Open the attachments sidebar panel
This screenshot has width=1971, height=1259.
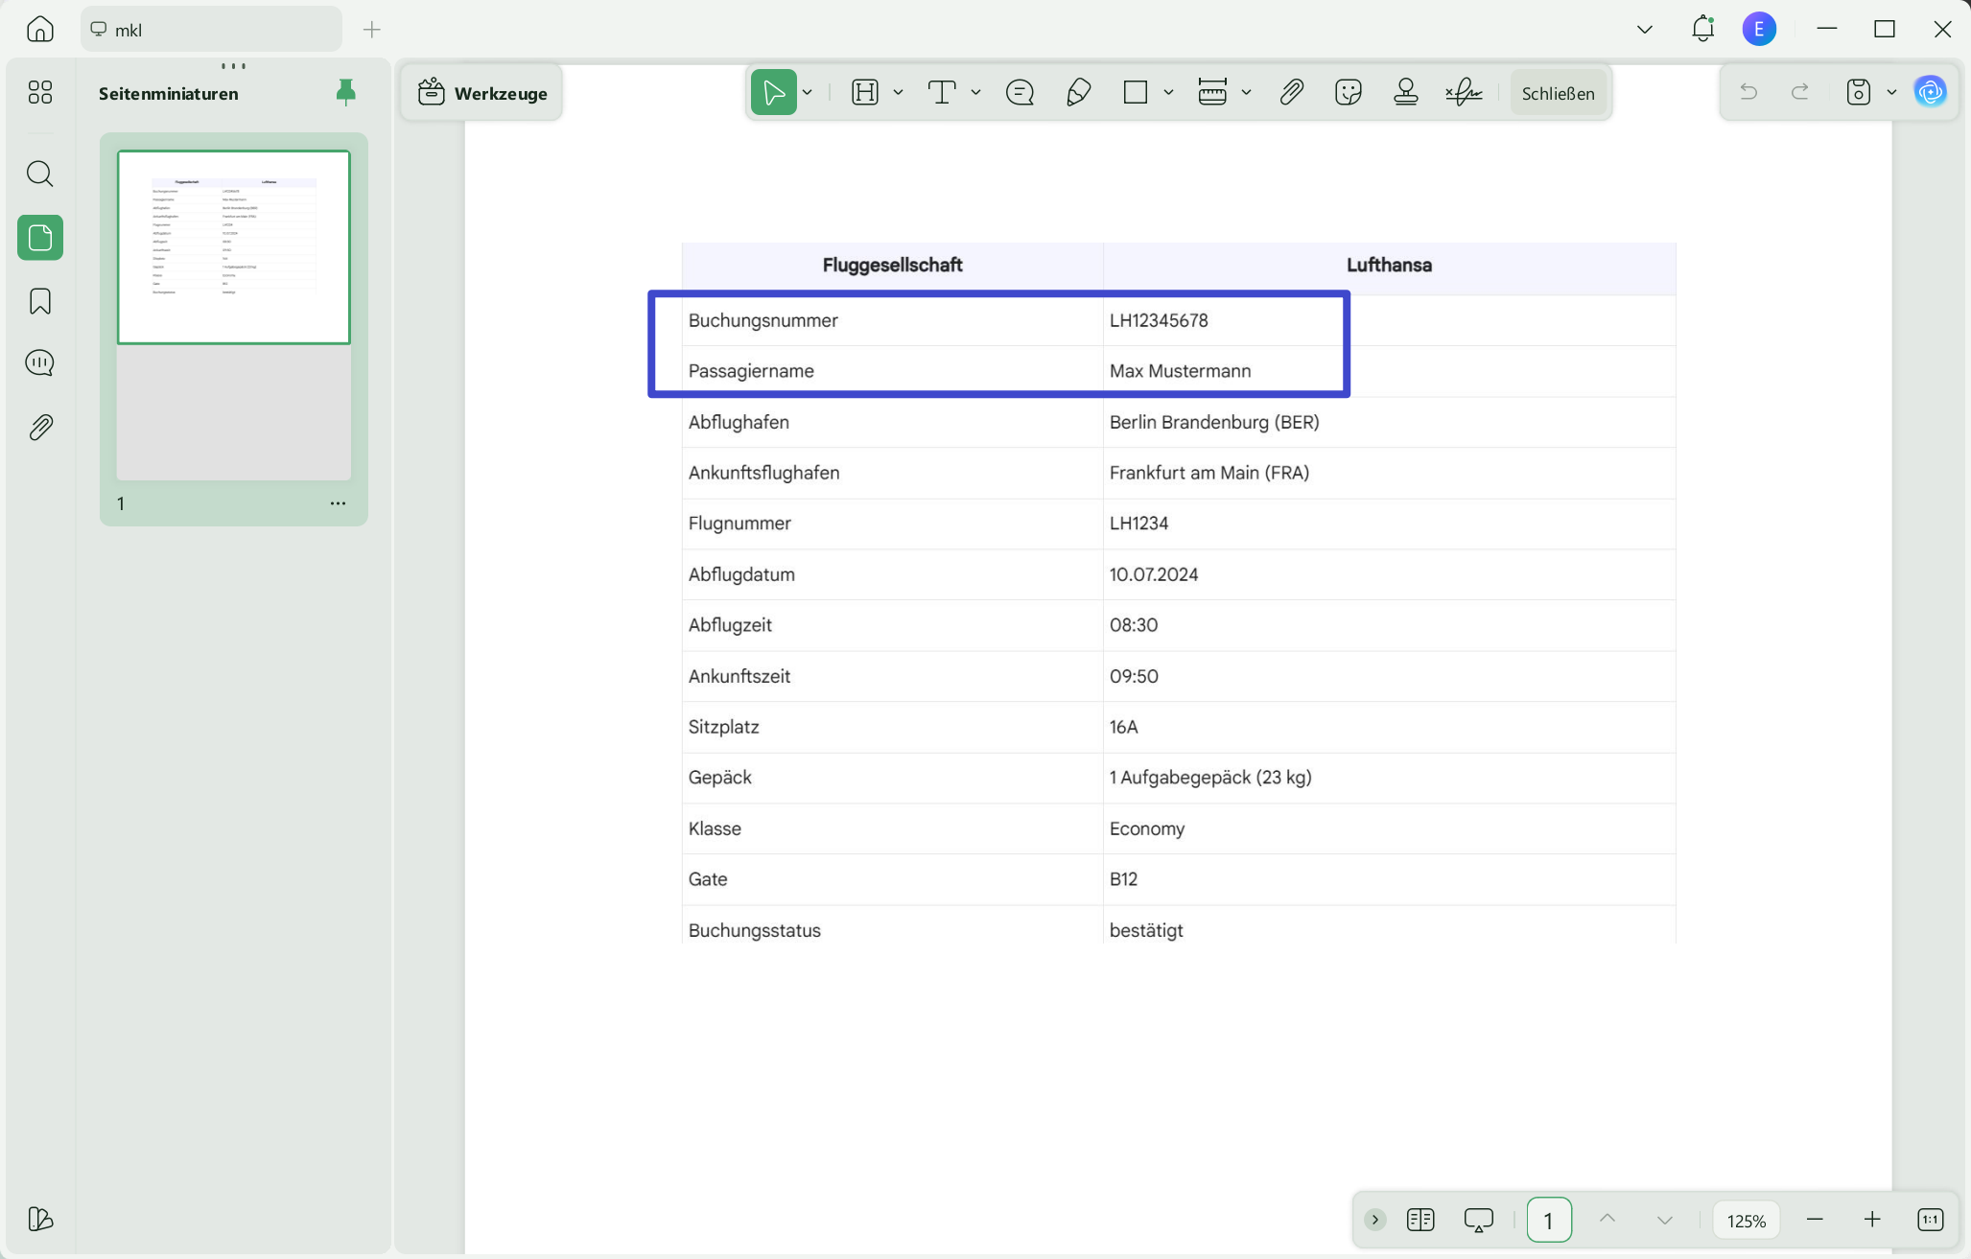point(40,428)
